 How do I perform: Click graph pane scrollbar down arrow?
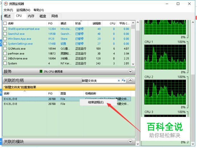(x=193, y=144)
